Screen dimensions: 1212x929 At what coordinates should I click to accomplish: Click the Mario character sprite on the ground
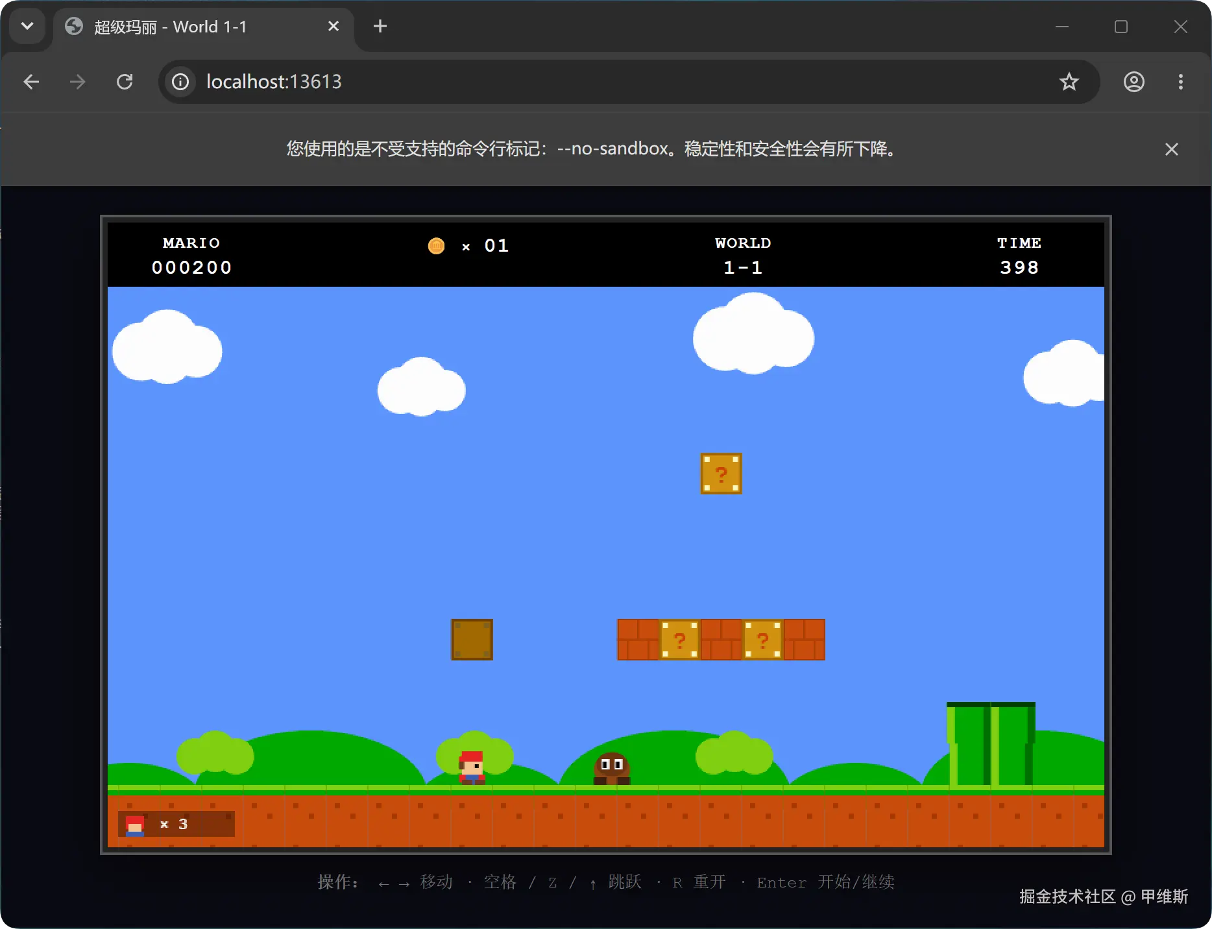pyautogui.click(x=472, y=768)
